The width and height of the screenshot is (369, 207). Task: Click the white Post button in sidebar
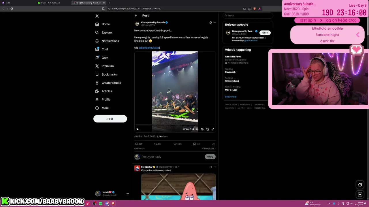pos(110,119)
